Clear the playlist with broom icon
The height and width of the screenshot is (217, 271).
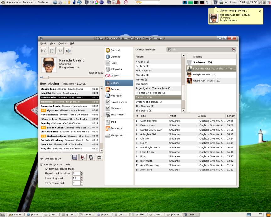pos(83,158)
